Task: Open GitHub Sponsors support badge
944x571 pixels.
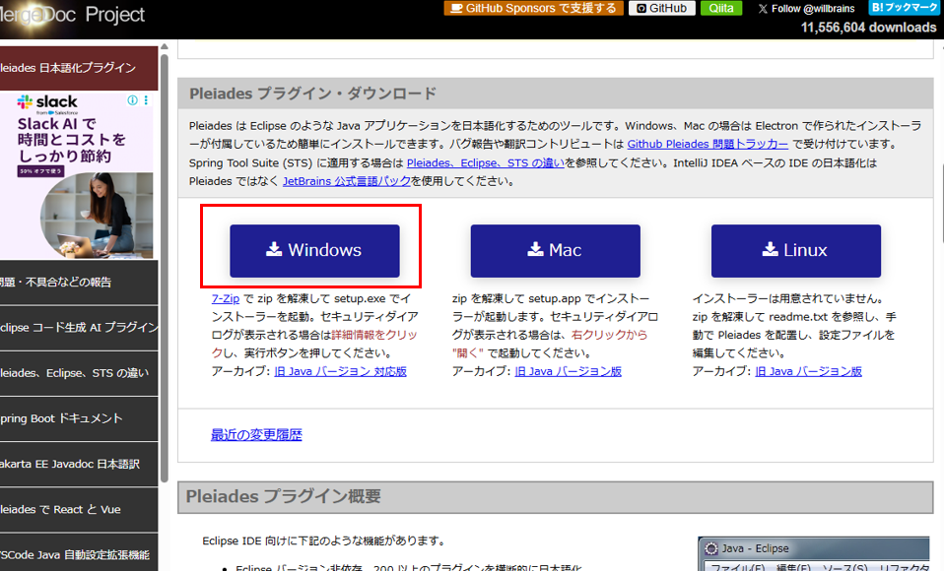Action: click(533, 9)
